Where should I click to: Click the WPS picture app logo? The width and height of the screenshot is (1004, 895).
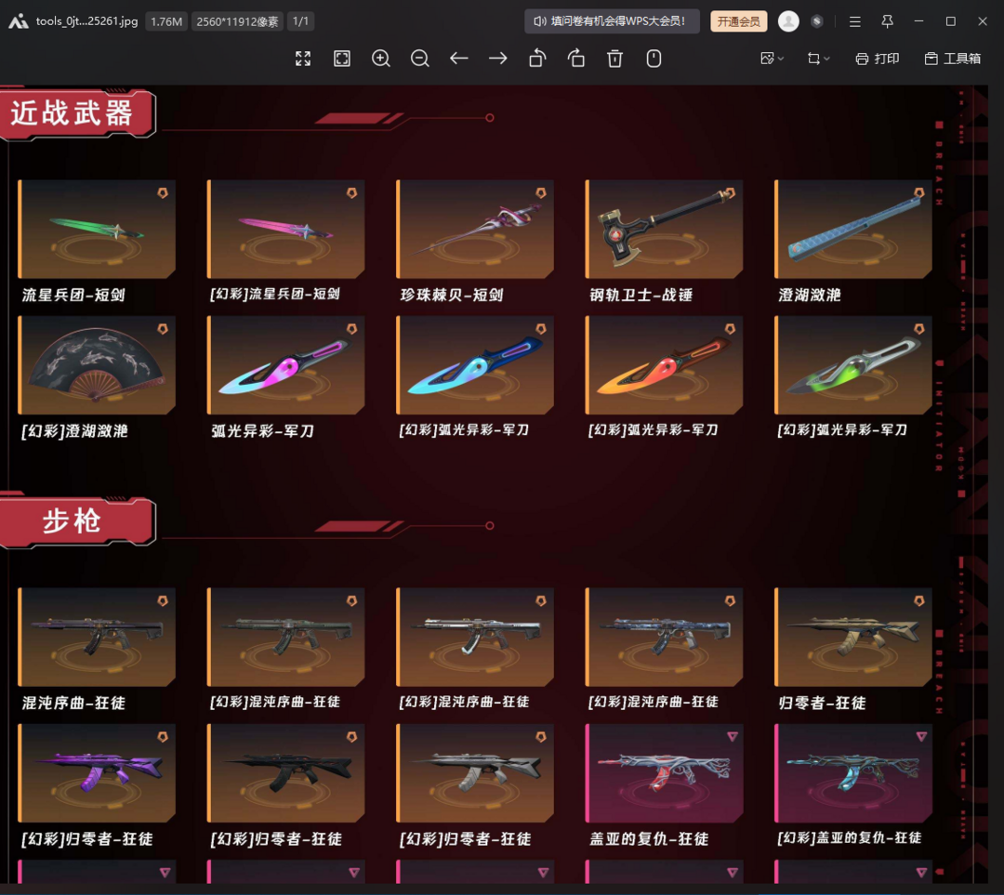tap(19, 21)
